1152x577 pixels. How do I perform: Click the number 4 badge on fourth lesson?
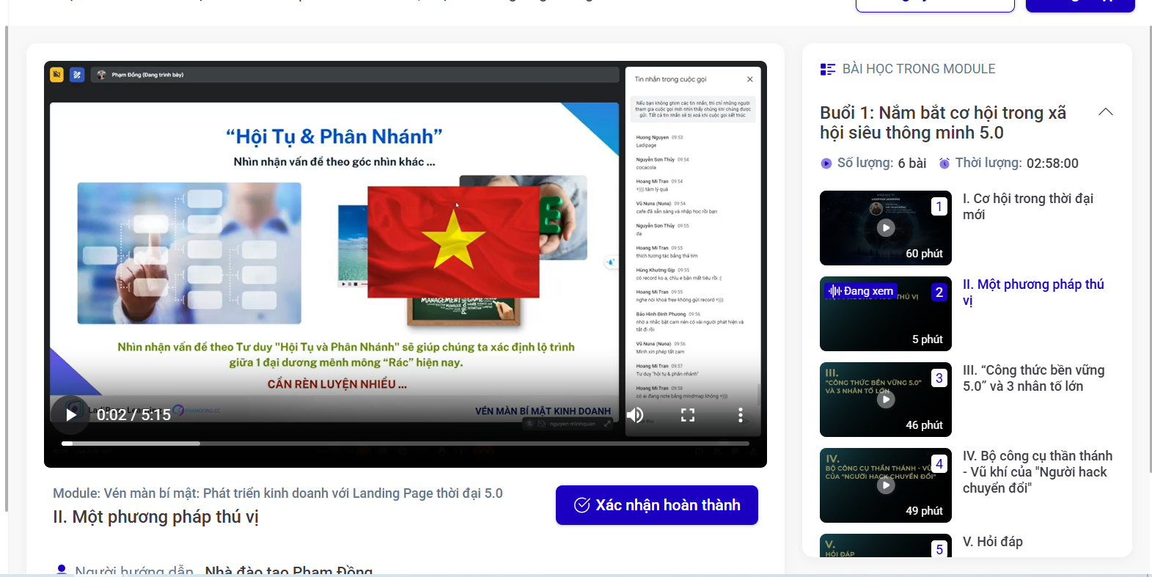[939, 464]
